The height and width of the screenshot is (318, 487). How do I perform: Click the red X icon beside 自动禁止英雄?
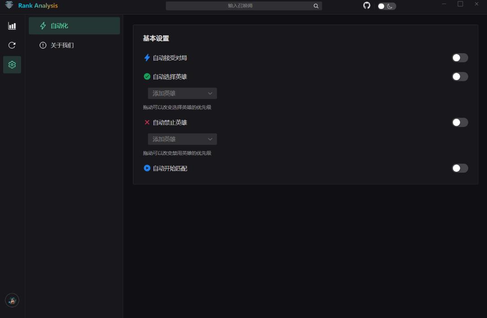click(x=147, y=122)
